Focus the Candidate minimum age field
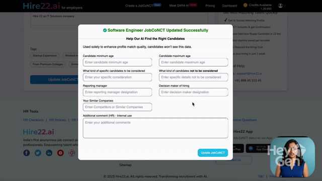 click(x=117, y=62)
